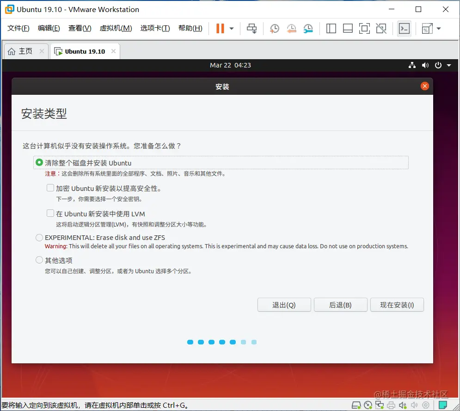
Task: Click the 现在安装(I) button
Action: [396, 305]
